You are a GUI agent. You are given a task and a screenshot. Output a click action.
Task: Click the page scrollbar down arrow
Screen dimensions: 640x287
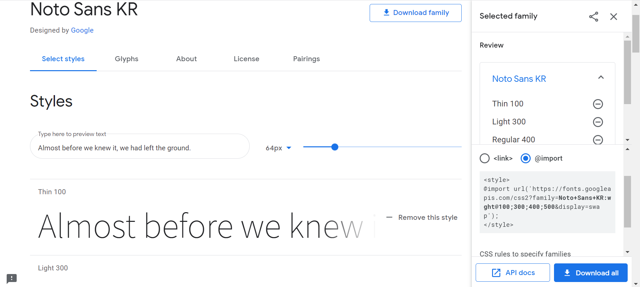click(636, 284)
